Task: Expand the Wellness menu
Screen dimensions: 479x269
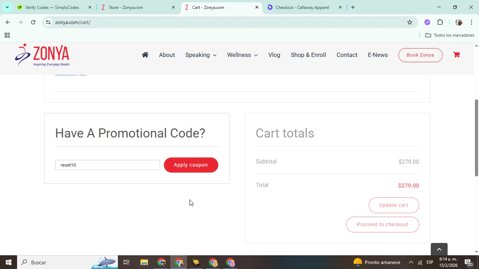Action: [242, 55]
